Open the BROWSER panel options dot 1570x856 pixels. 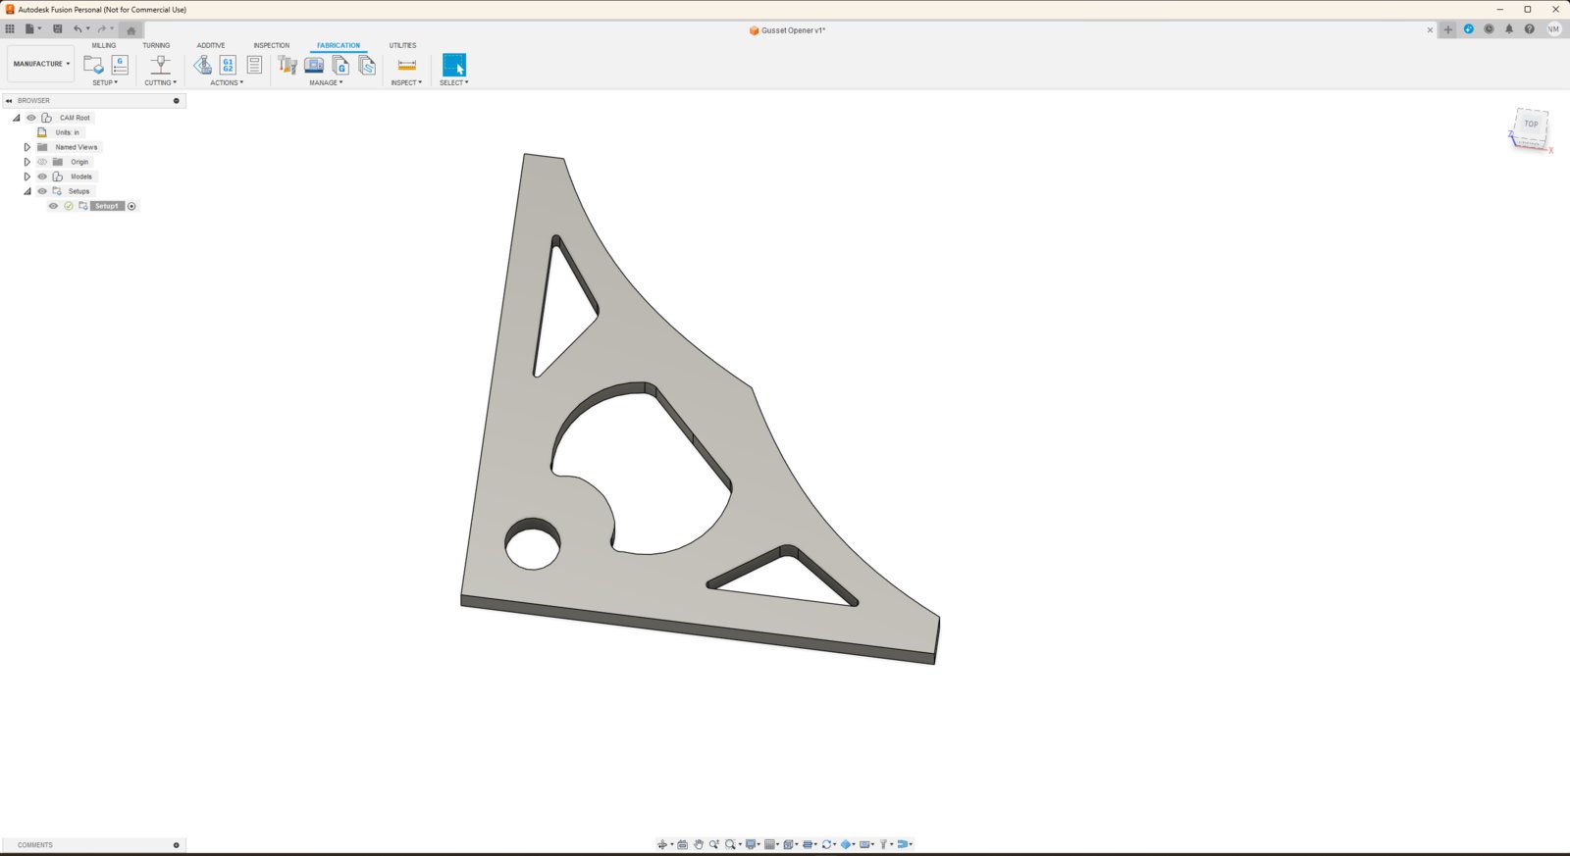pyautogui.click(x=177, y=100)
